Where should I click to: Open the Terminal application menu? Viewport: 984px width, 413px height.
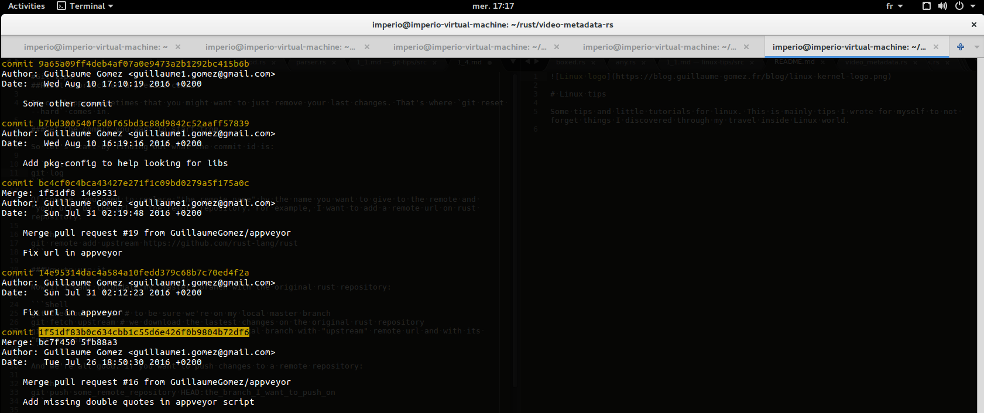click(x=85, y=6)
